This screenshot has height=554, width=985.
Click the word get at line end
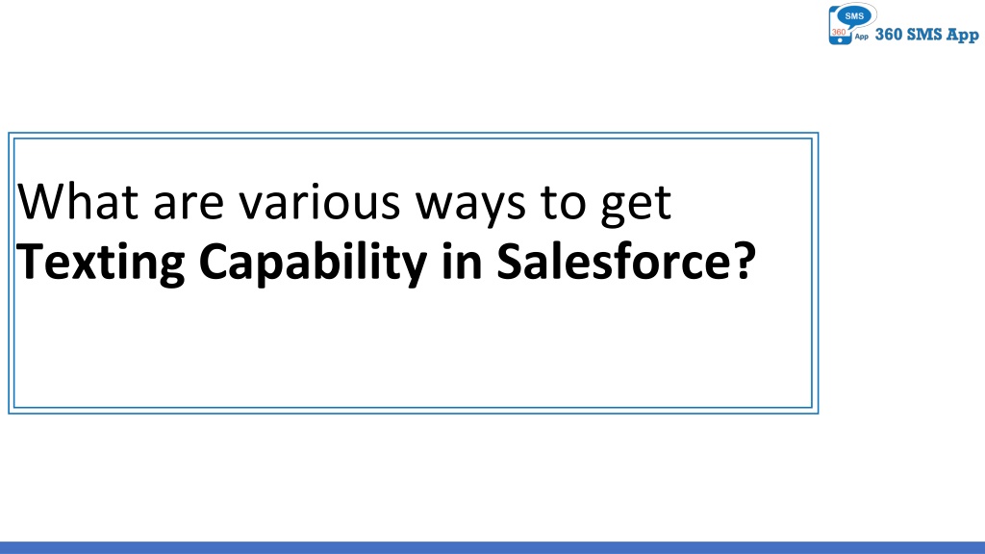(x=636, y=205)
